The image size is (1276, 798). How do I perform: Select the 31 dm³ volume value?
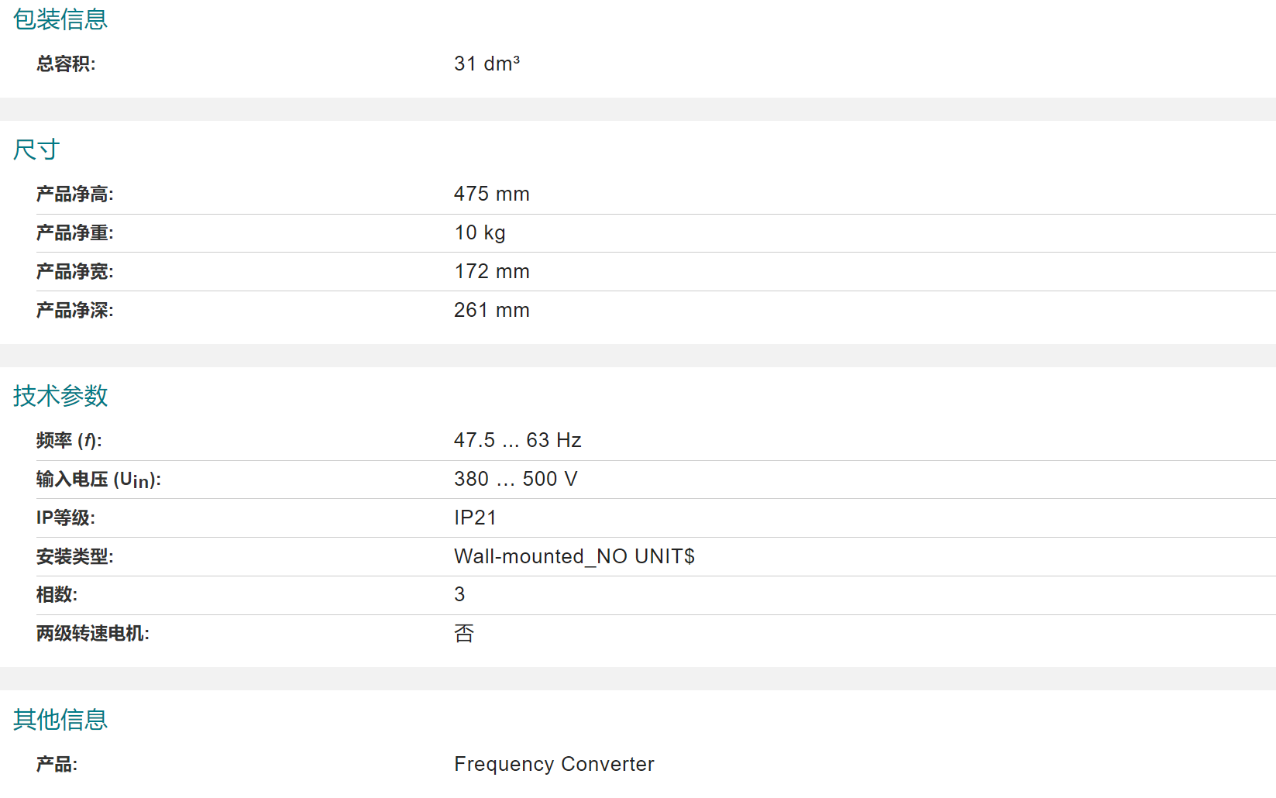pos(487,64)
